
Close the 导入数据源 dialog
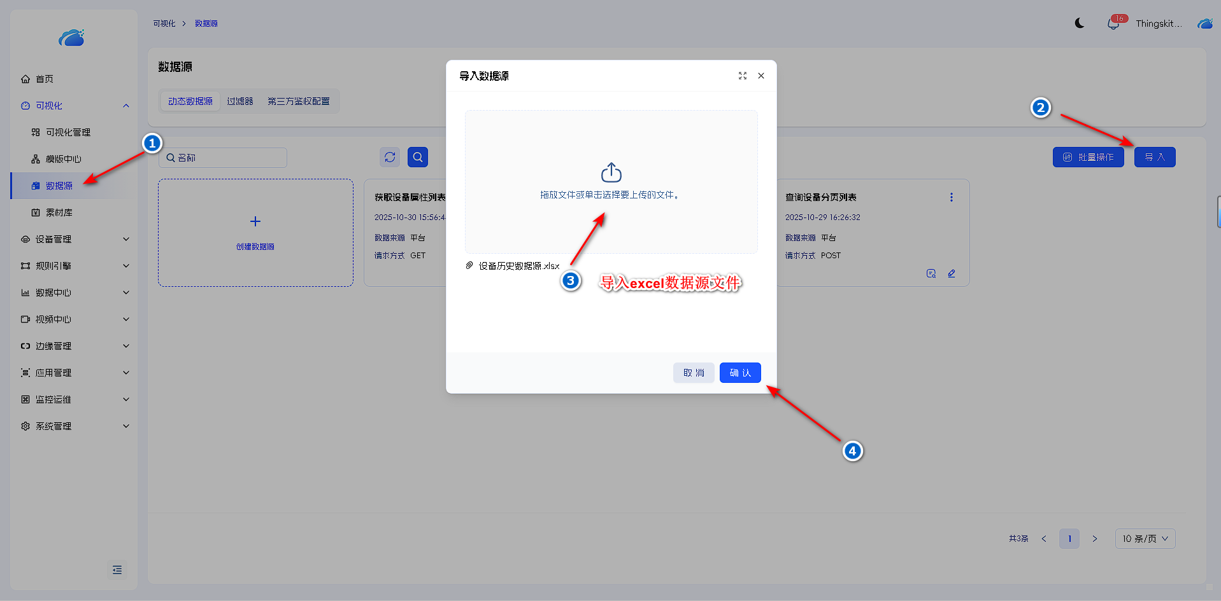(761, 76)
